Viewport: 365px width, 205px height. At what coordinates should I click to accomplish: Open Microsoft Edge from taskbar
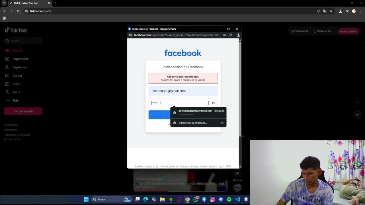pyautogui.click(x=146, y=200)
